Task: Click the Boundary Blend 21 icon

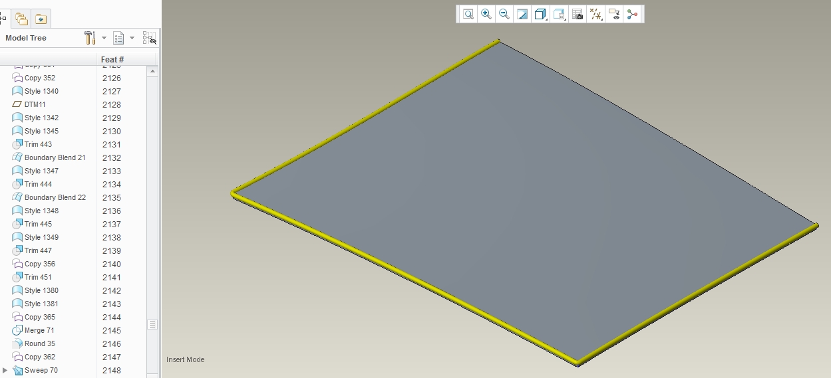Action: pos(18,157)
